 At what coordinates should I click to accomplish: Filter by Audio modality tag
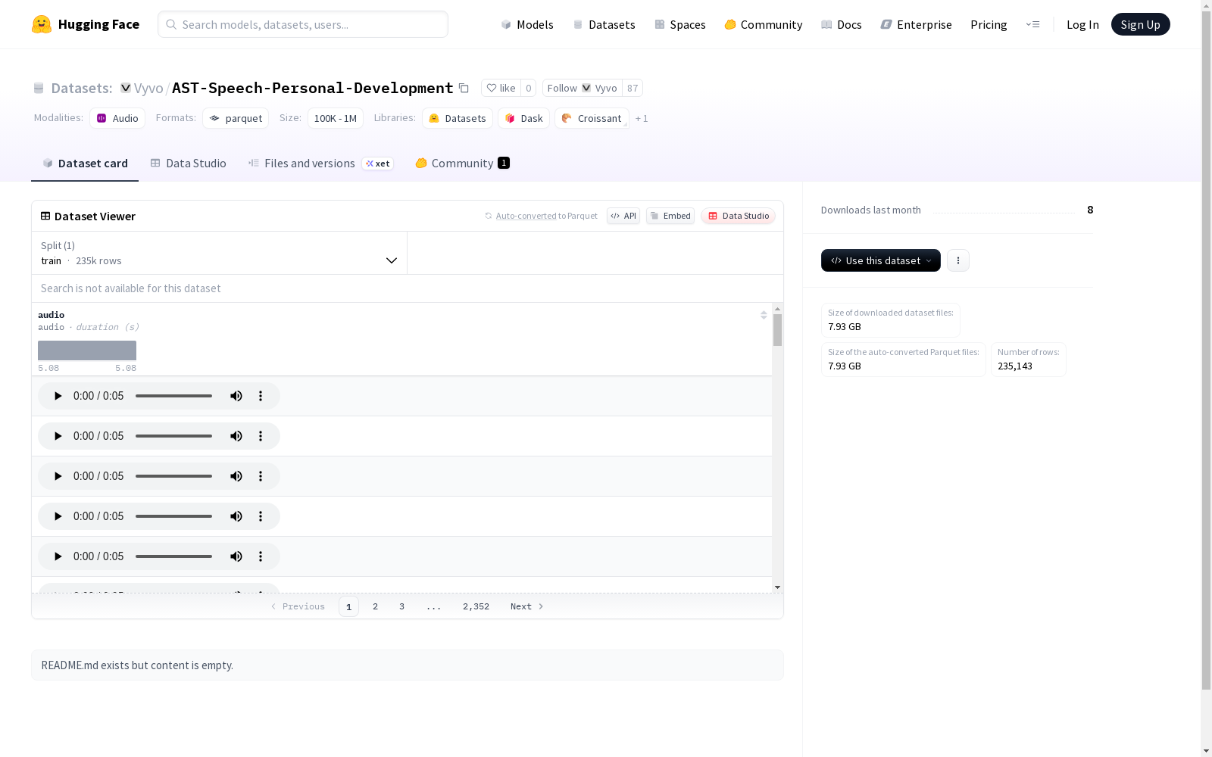(117, 118)
